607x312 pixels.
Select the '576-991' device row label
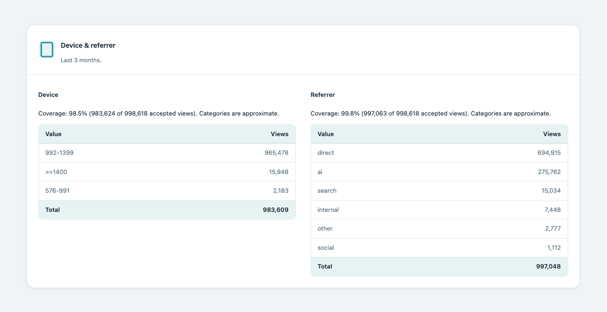[58, 190]
